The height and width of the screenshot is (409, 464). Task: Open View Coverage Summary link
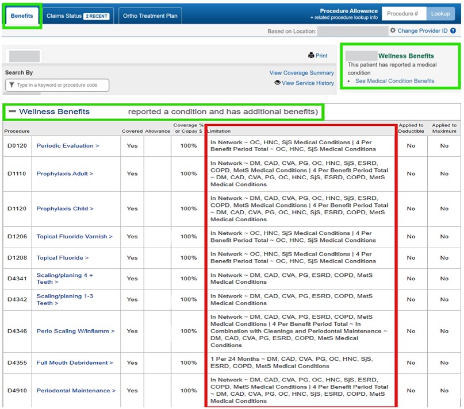301,73
